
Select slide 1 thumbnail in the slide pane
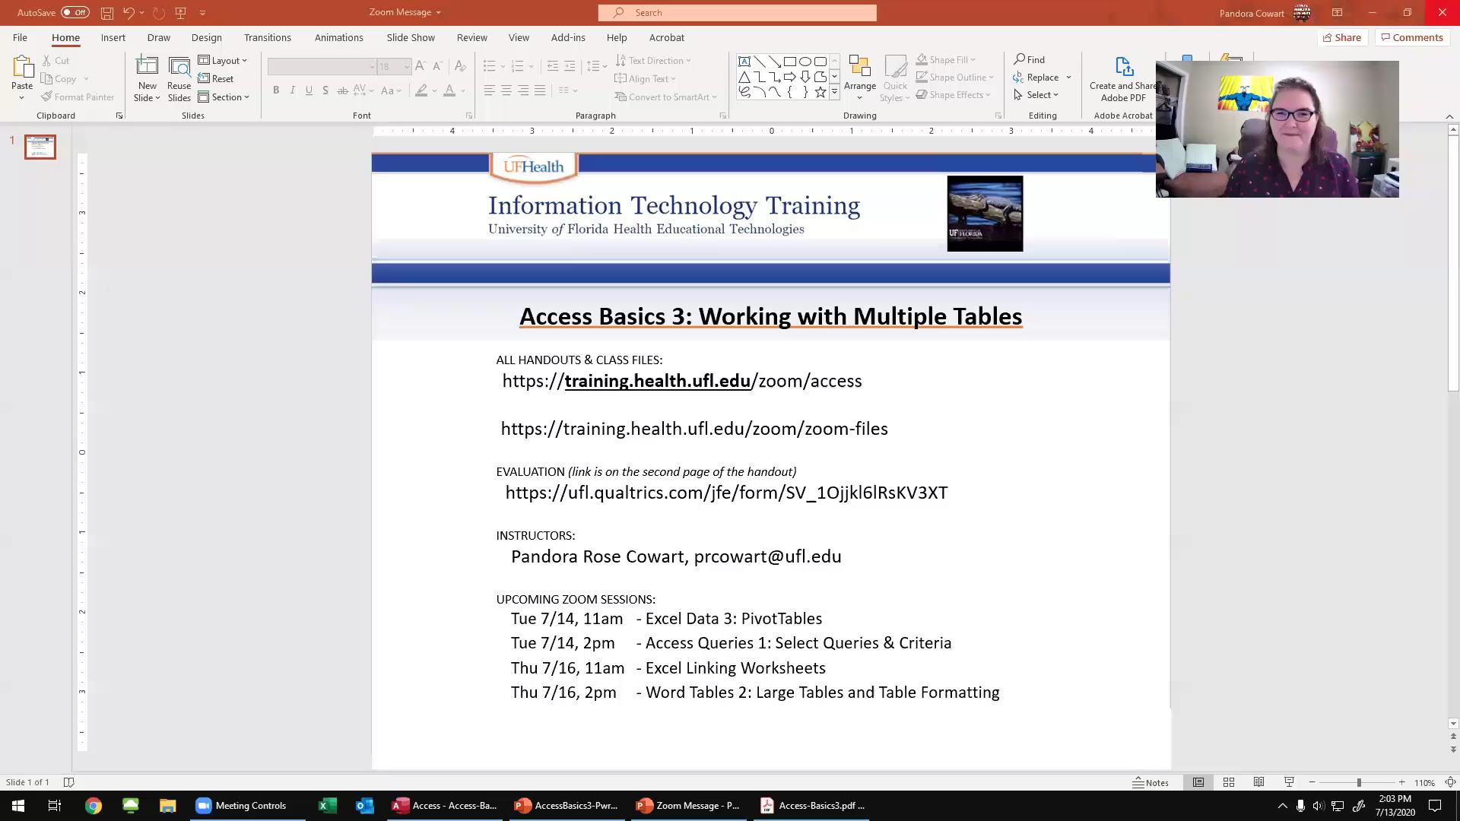click(40, 147)
